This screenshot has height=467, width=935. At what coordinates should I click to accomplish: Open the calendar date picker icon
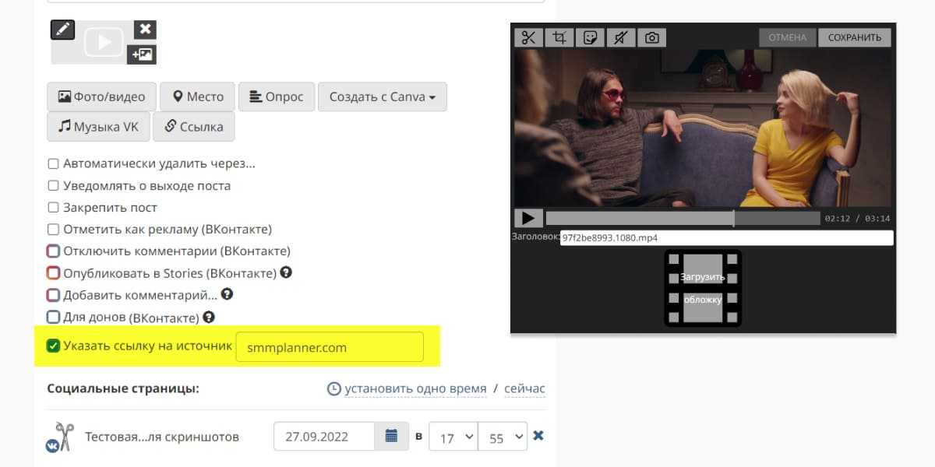click(x=391, y=436)
